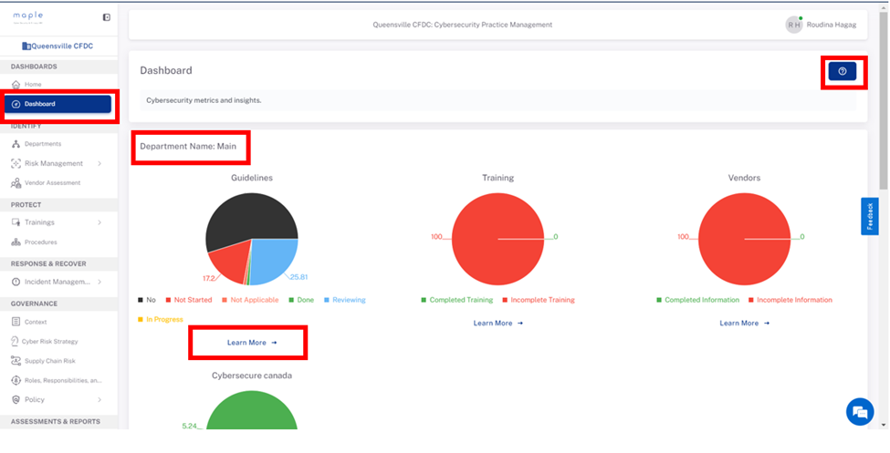Select the Dashboard menu item
890x453 pixels.
click(58, 104)
